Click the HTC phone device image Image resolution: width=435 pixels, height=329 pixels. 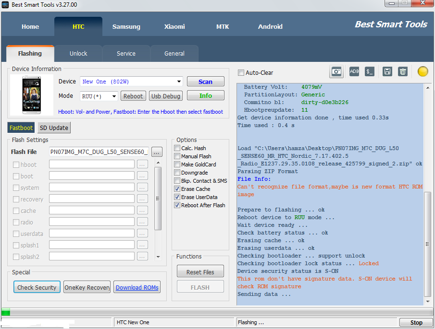click(32, 95)
